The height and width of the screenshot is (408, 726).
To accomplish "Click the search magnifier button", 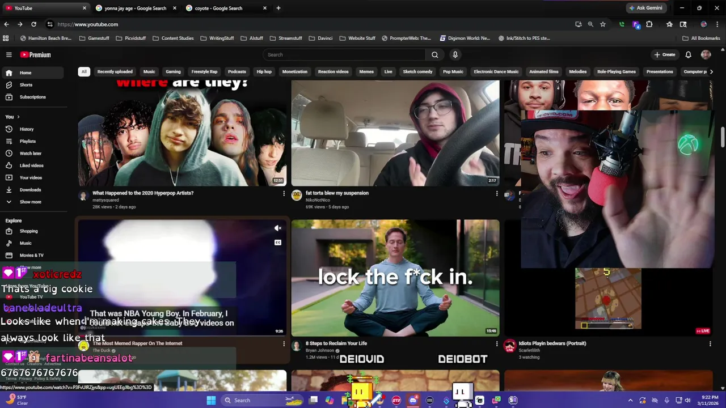I will pyautogui.click(x=434, y=55).
